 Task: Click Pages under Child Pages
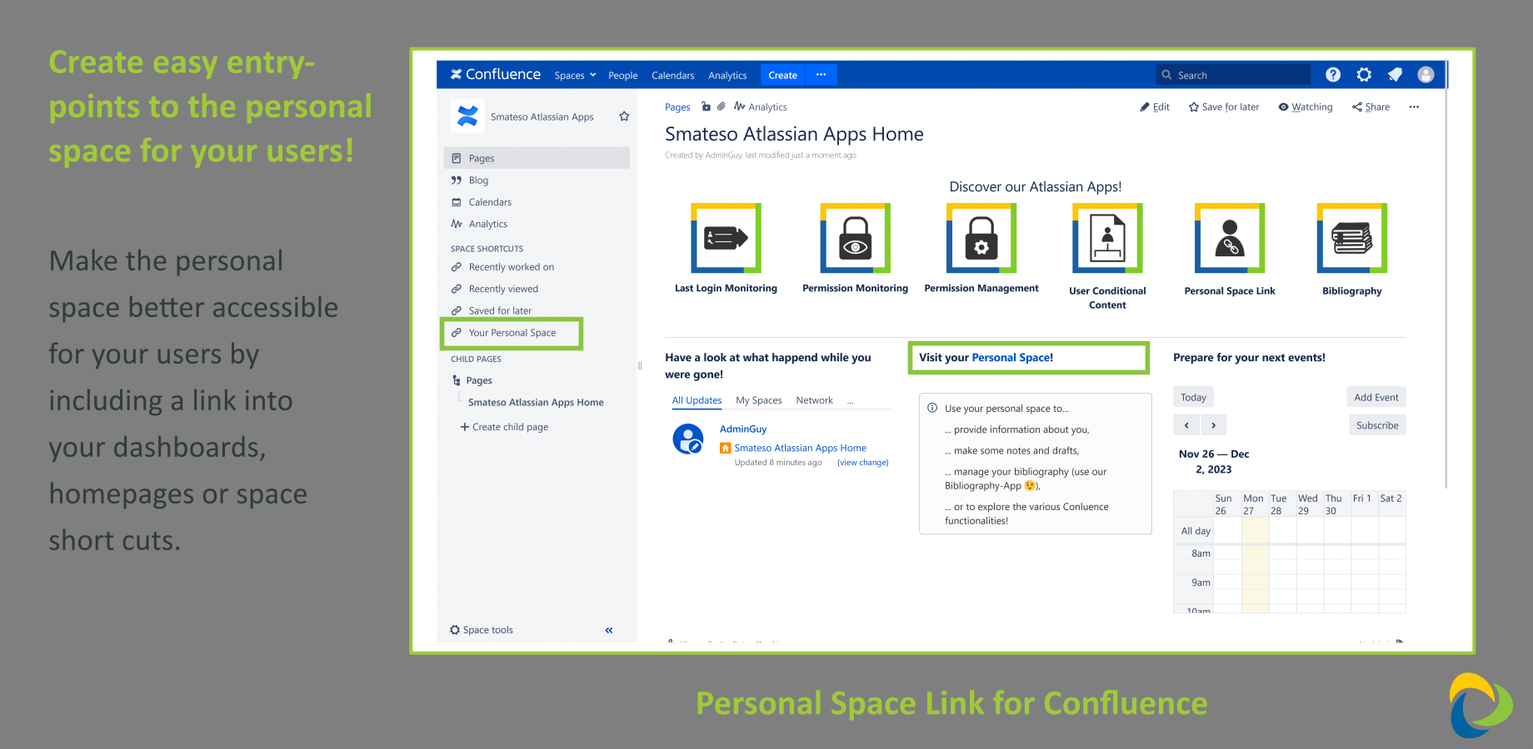[479, 380]
